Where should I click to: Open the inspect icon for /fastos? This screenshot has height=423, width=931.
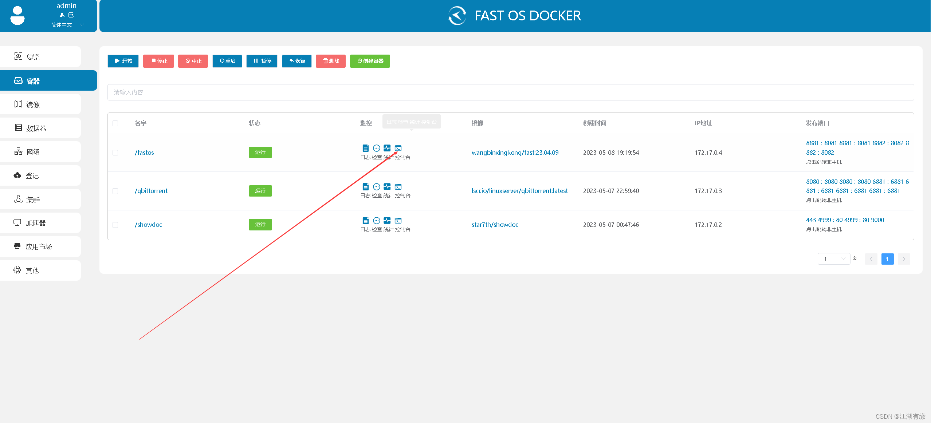tap(377, 148)
